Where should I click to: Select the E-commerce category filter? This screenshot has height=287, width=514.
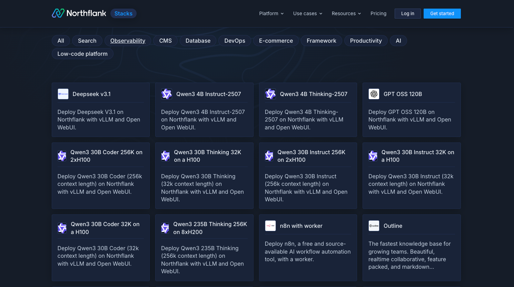click(x=276, y=41)
